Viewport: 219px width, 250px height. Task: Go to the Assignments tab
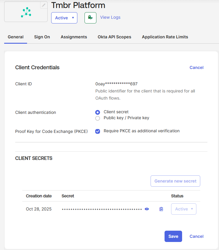74,37
